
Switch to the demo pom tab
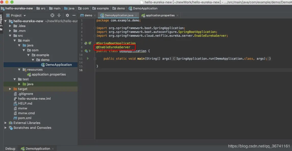coord(86,16)
